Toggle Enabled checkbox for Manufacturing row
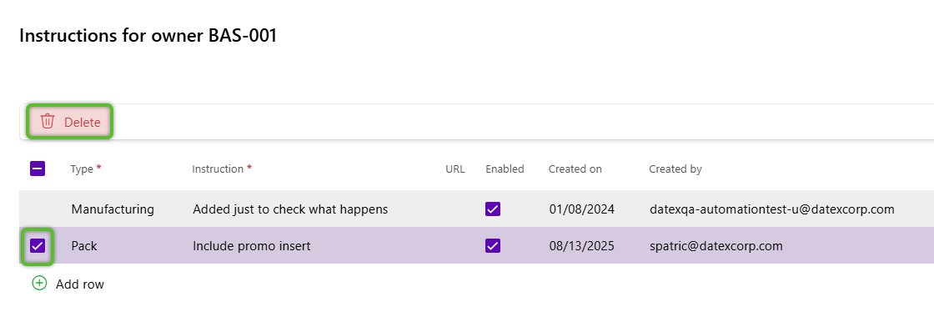Screen dimensions: 934x317 click(493, 209)
